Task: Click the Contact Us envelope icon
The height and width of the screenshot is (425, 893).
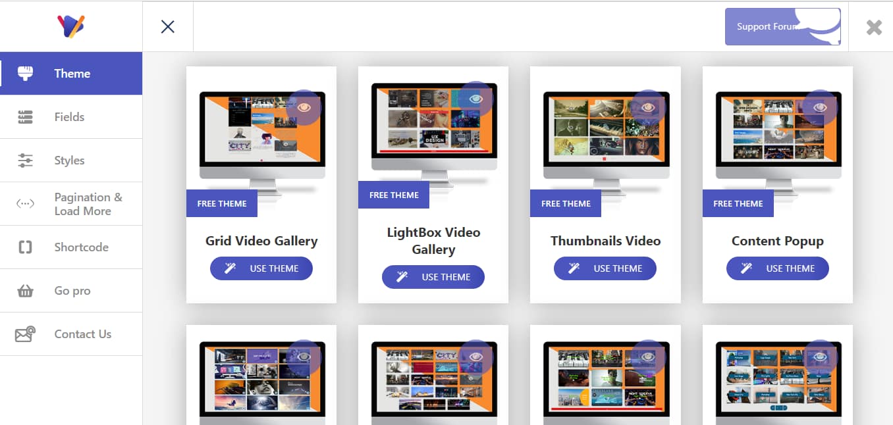Action: click(x=25, y=334)
